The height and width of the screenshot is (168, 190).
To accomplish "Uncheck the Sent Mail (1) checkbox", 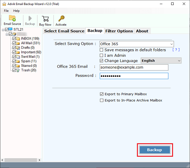I will (x=14, y=57).
